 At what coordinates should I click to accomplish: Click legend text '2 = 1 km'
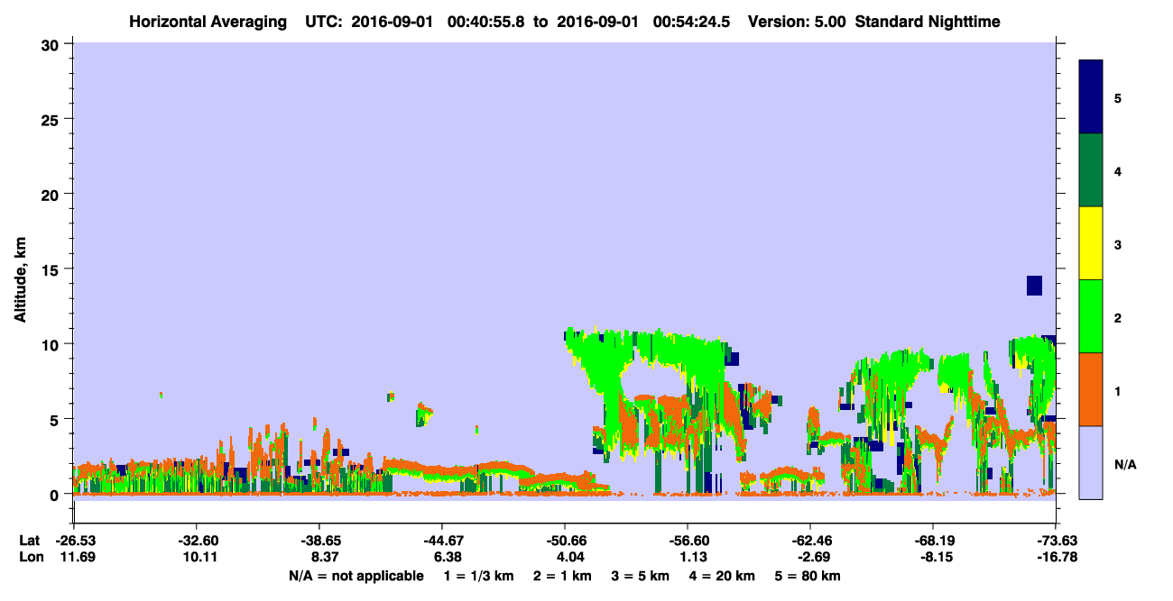click(x=562, y=576)
